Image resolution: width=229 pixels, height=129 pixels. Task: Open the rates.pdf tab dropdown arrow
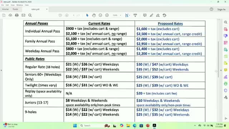[47, 9]
